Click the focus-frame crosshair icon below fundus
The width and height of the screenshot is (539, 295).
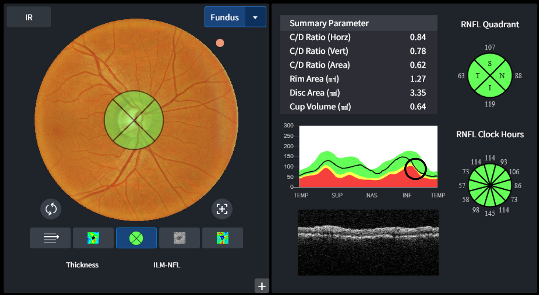tap(222, 209)
